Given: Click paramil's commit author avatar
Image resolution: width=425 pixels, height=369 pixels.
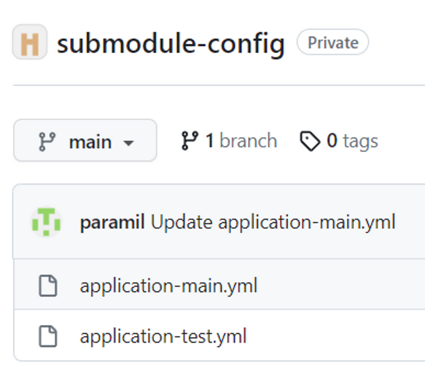Looking at the screenshot, I should click(x=46, y=223).
